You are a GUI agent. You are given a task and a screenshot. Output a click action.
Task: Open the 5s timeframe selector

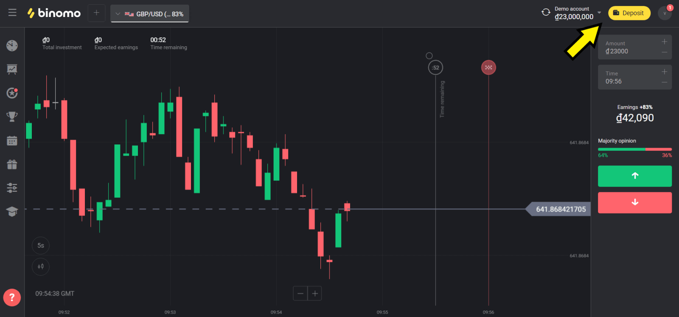coord(41,245)
